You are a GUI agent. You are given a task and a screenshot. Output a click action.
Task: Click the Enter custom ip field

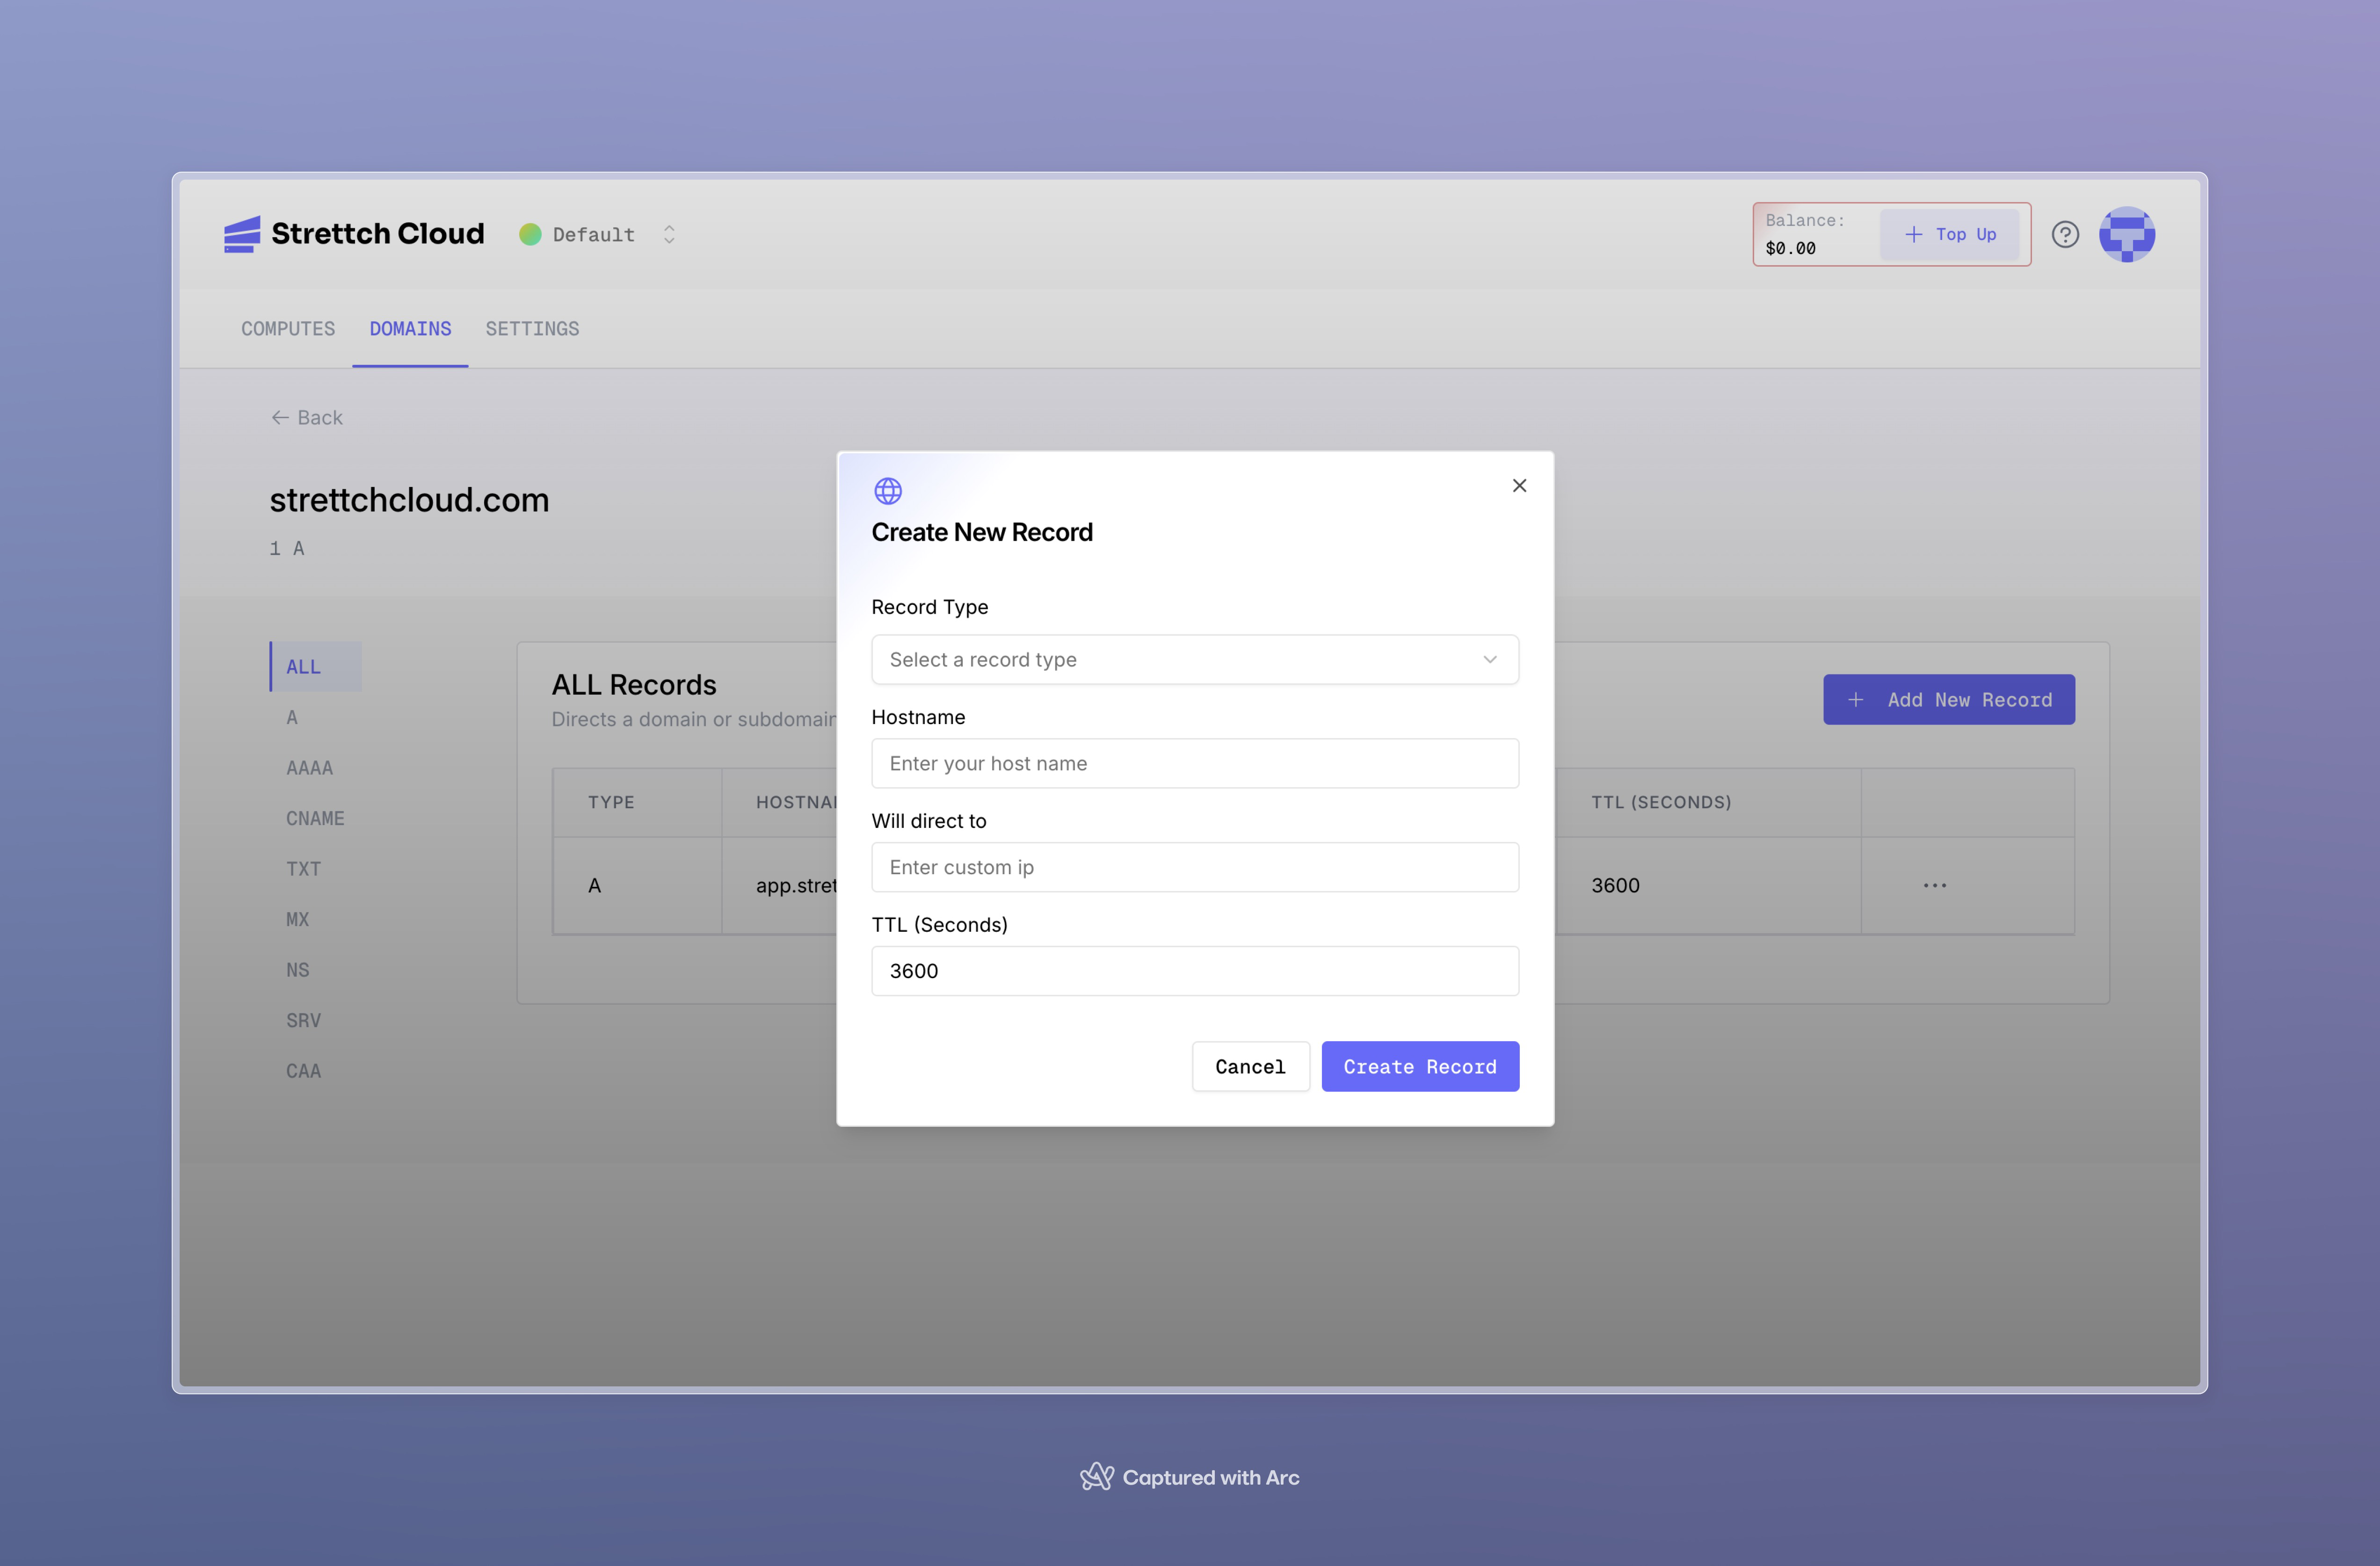(1194, 867)
